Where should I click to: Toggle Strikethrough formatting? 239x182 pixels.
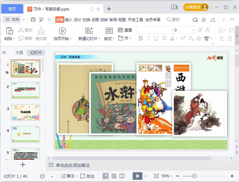pyautogui.click(x=164, y=38)
